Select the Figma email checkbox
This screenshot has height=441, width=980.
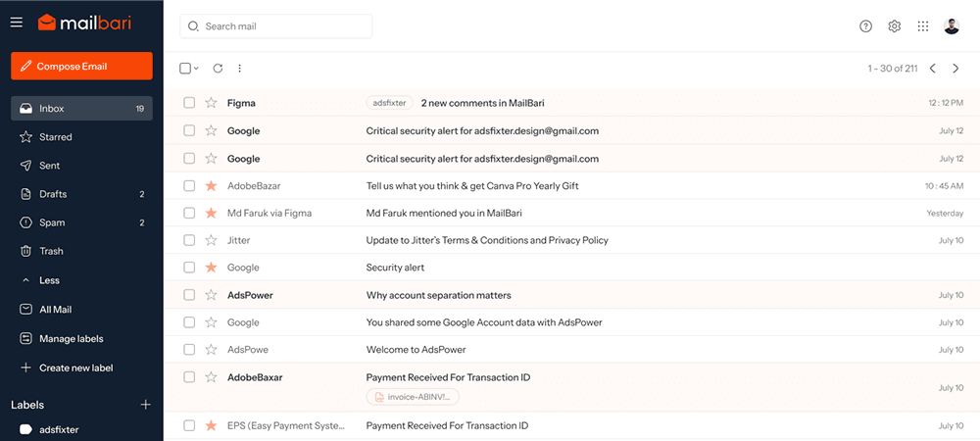tap(189, 103)
